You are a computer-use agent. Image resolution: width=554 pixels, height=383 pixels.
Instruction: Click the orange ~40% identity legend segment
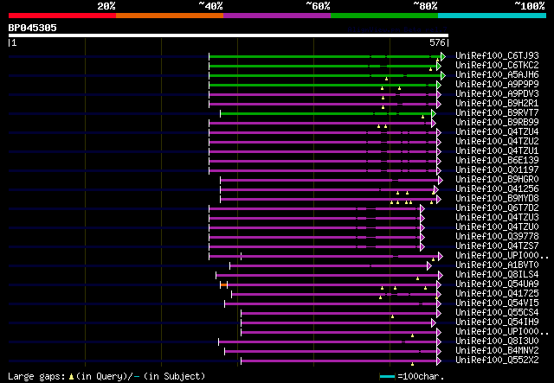click(x=170, y=16)
